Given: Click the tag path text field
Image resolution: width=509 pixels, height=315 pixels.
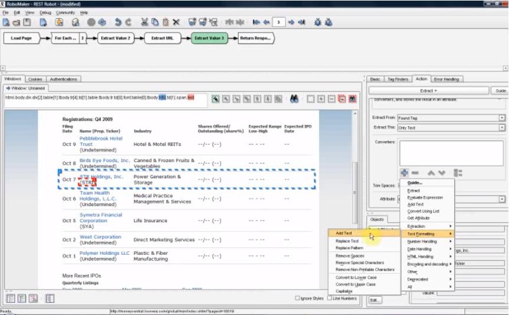Looking at the screenshot, I should (106, 100).
